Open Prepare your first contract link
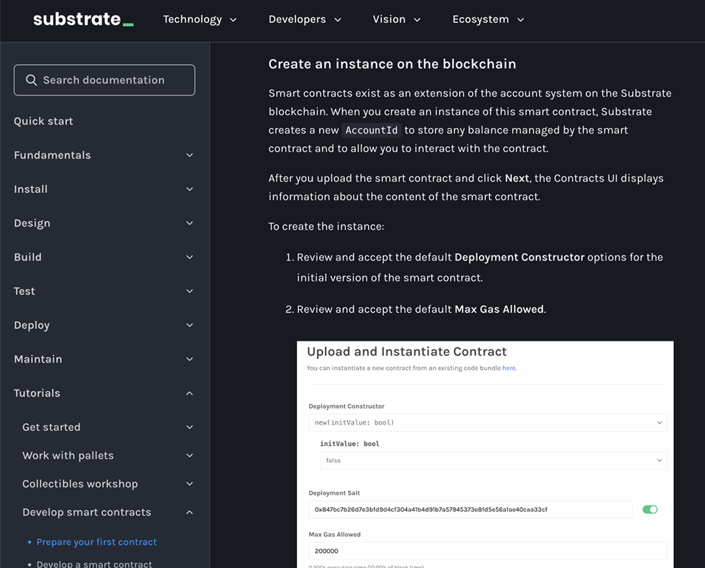This screenshot has height=568, width=705. 97,542
